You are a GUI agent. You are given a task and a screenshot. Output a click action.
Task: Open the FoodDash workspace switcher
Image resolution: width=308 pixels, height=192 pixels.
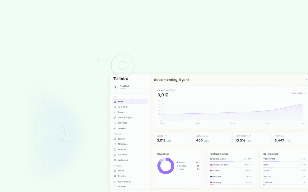point(130,87)
